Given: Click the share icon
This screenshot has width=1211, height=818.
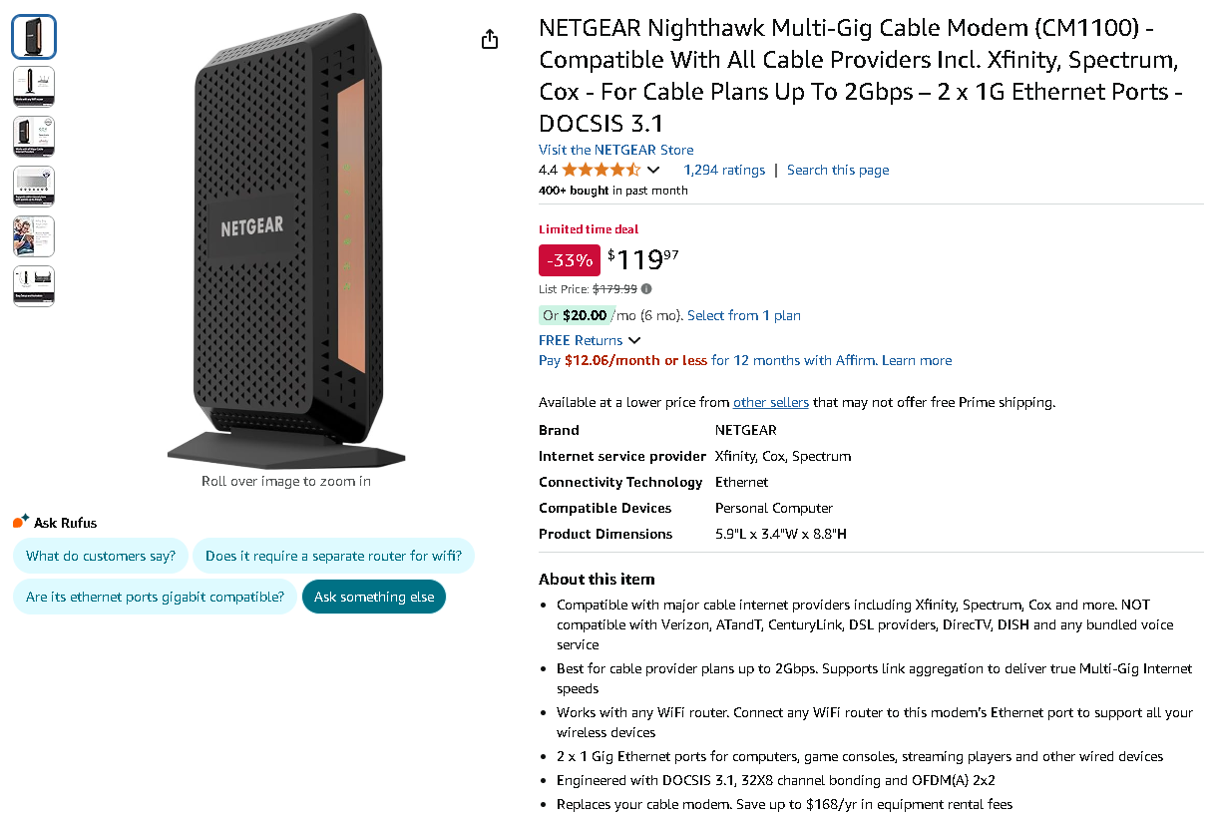Looking at the screenshot, I should pyautogui.click(x=489, y=38).
